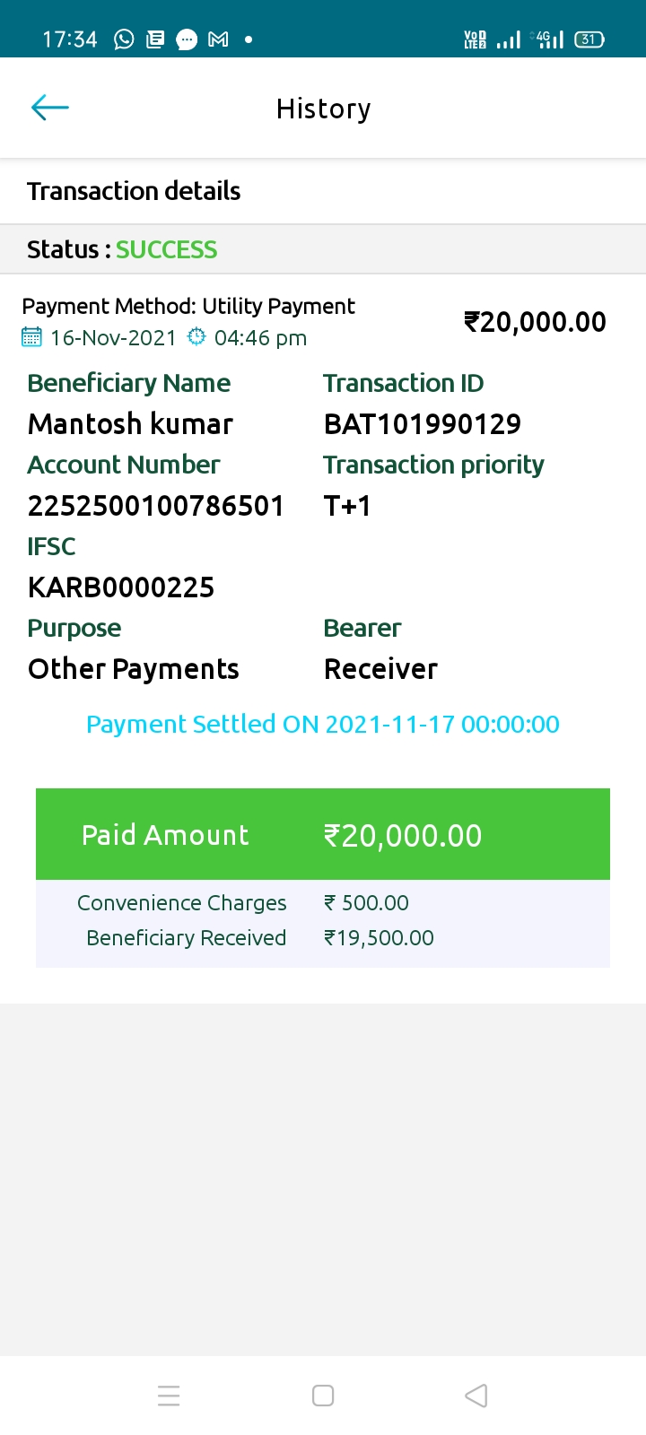Screen dimensions: 646x1435
Task: Tap the green Paid Amount banner
Action: 323,835
